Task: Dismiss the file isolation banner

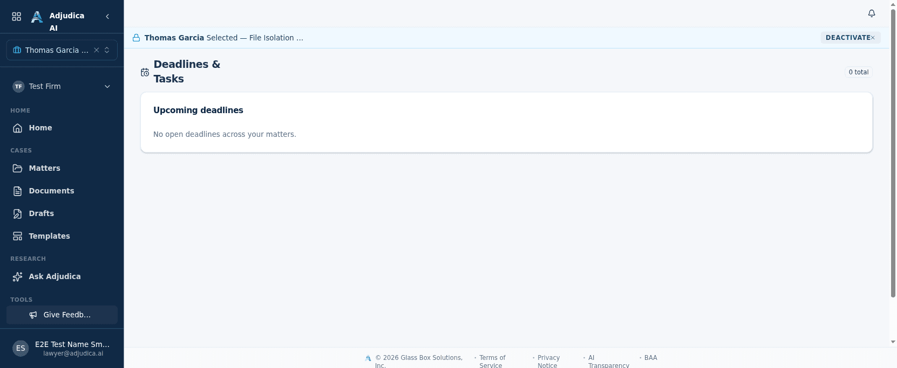Action: (x=873, y=38)
